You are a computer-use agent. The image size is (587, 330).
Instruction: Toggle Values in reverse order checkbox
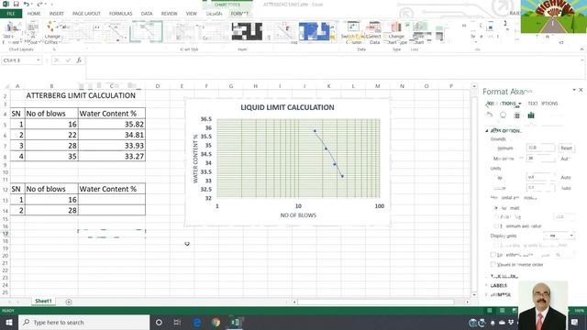point(493,264)
